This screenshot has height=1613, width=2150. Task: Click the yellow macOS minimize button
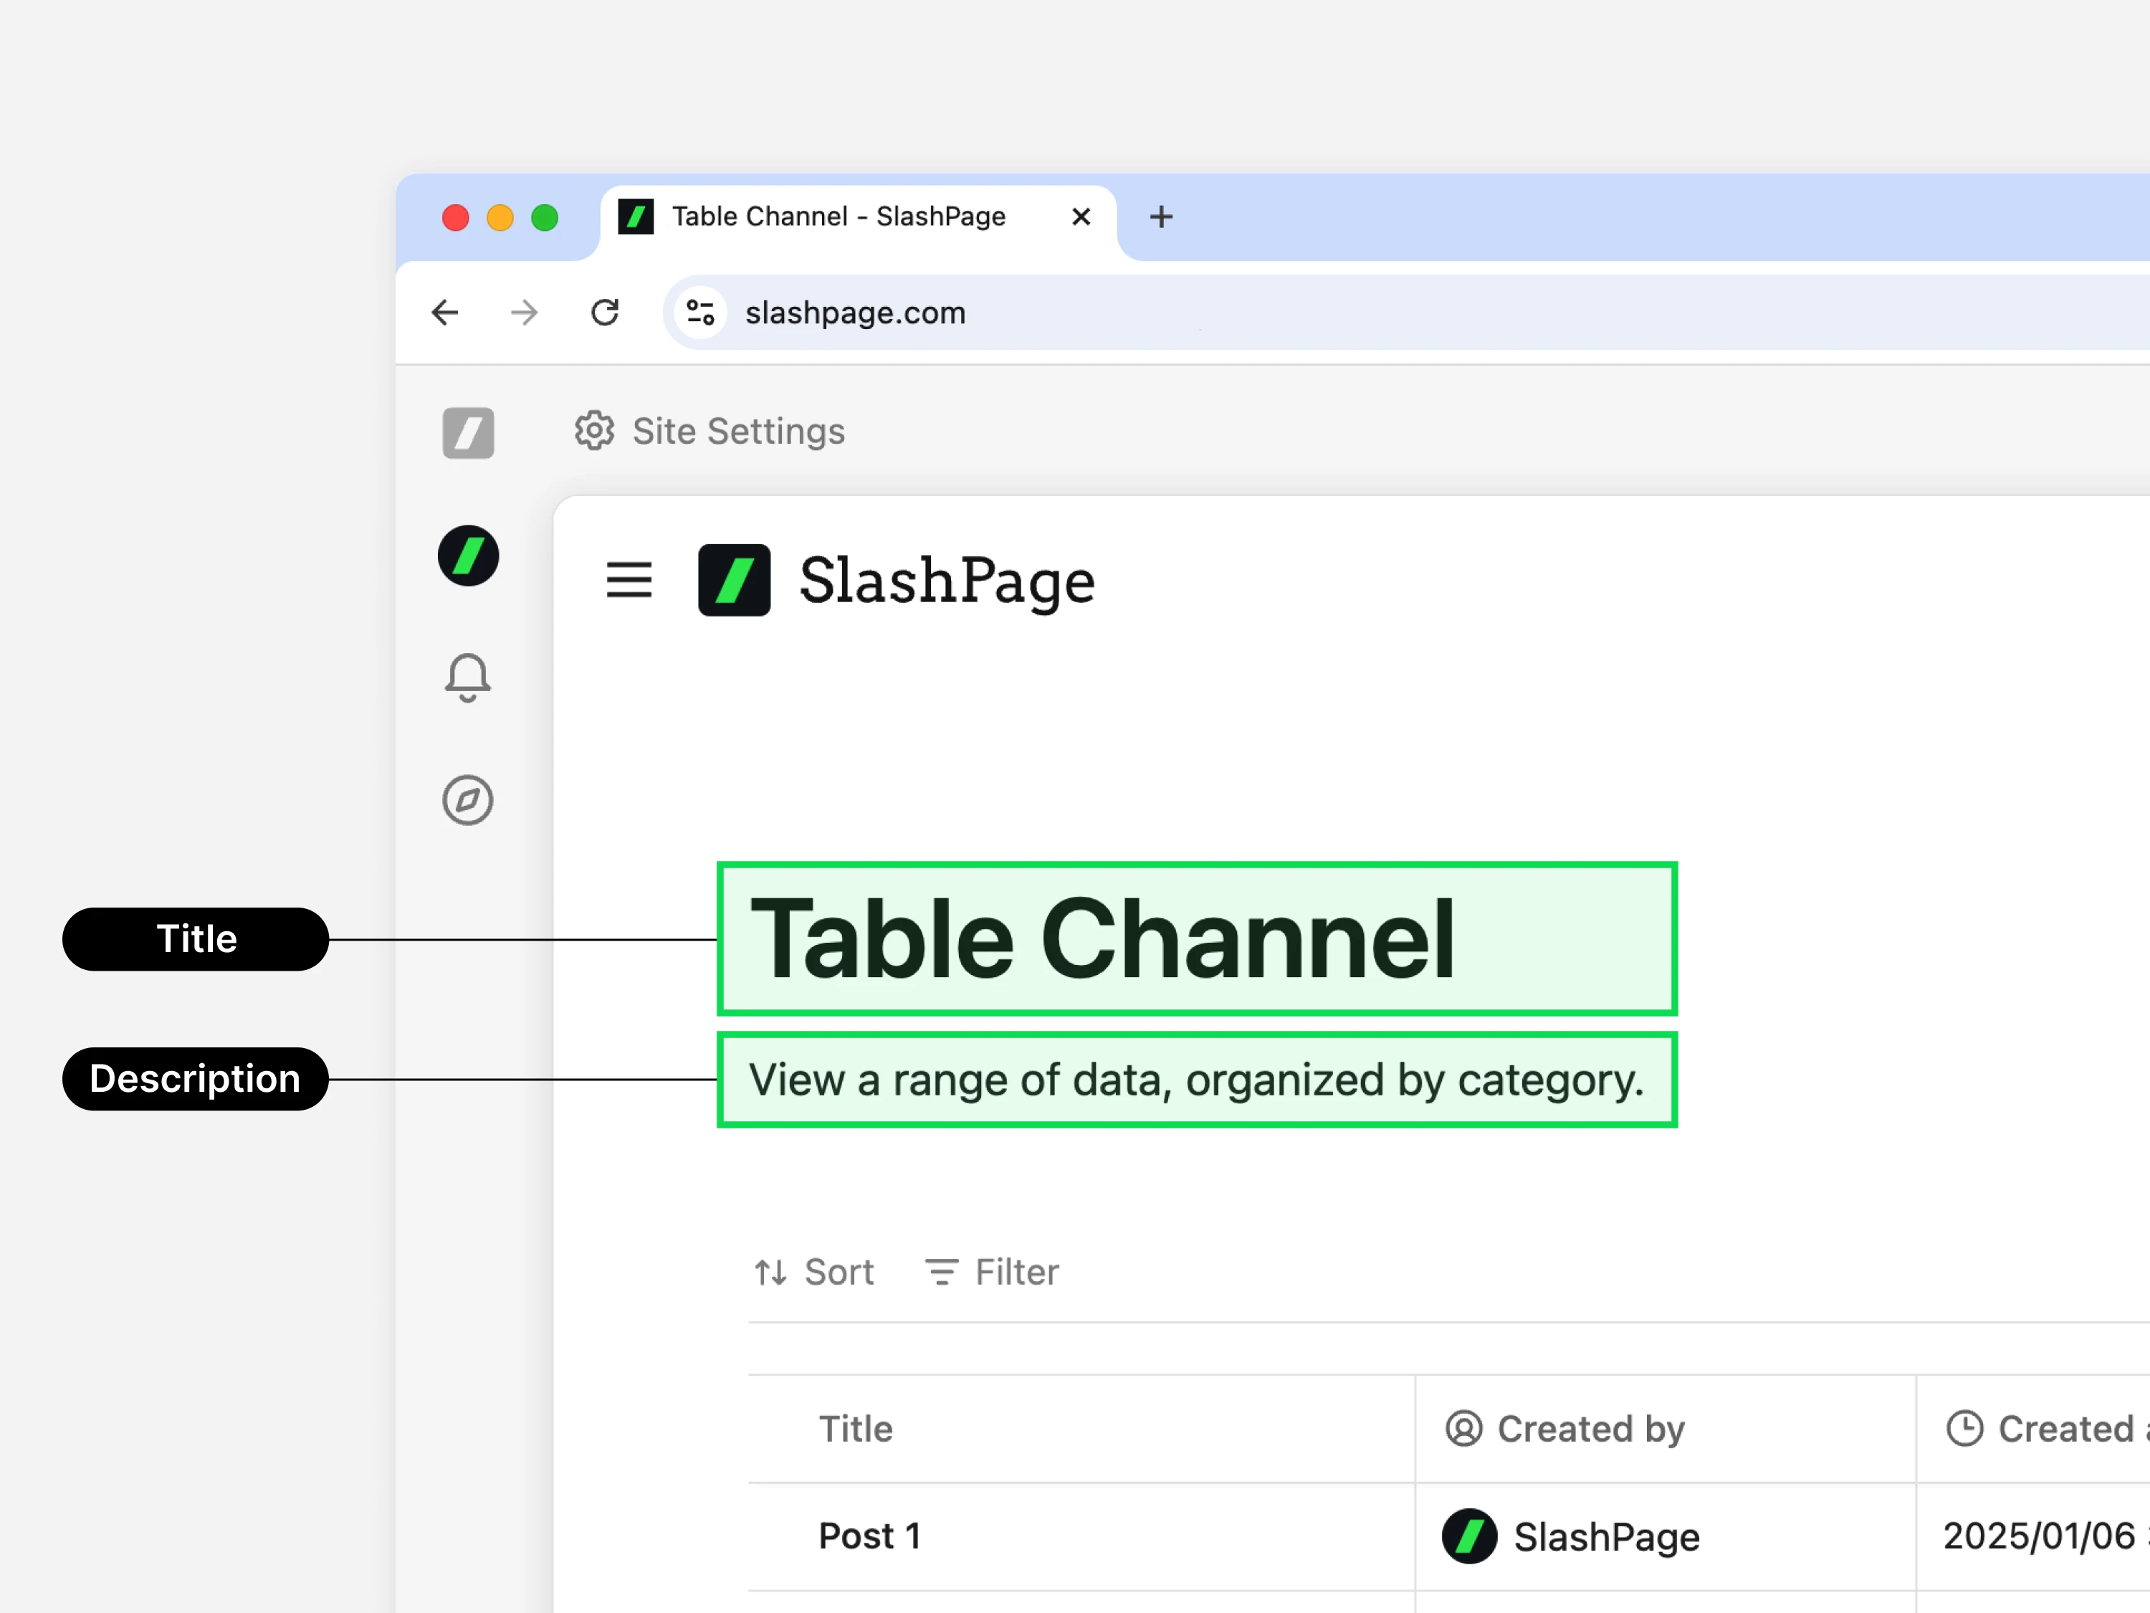click(x=500, y=217)
